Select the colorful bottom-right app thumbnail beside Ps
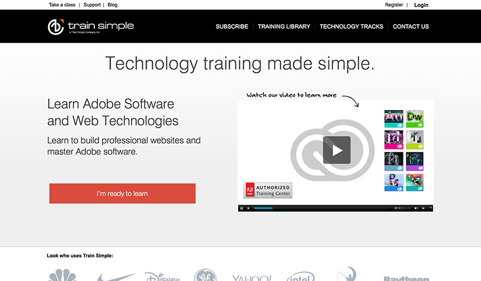 (x=415, y=182)
